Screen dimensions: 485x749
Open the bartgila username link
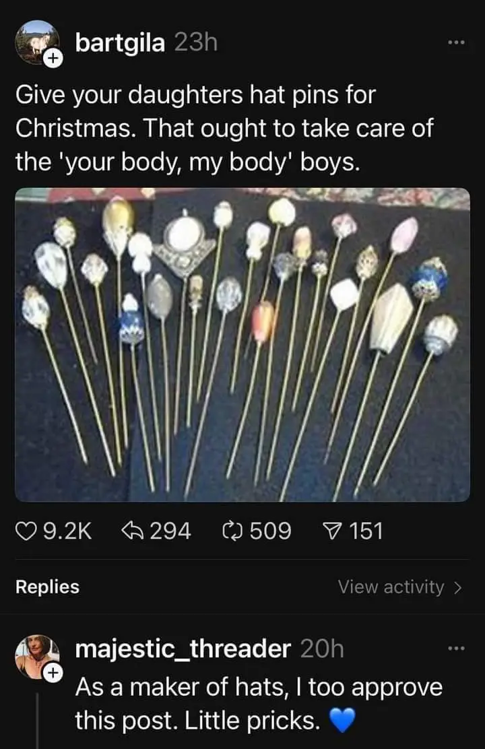[x=120, y=44]
